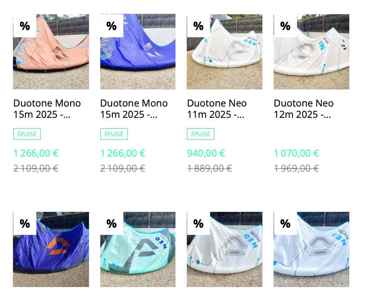The image size is (366, 300).
Task: Select the % badge on Duotone Neo 12m image
Action: [285, 25]
